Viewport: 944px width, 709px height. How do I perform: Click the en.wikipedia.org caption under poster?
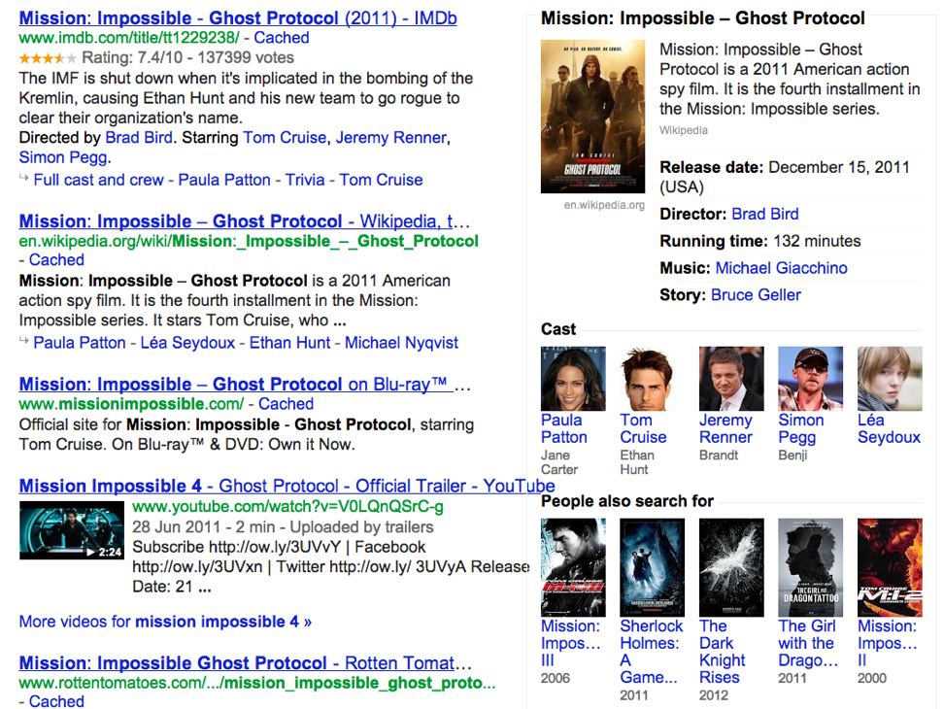click(604, 205)
